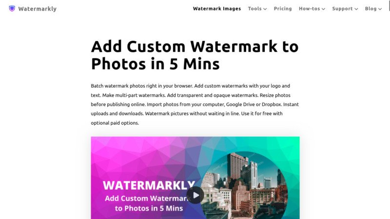This screenshot has height=219, width=390.
Task: Click the page heading Add Custom Watermark
Action: (x=195, y=55)
